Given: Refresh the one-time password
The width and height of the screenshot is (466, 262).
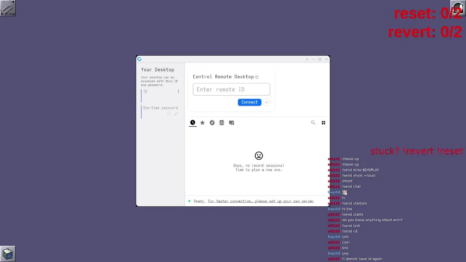Looking at the screenshot, I should (x=169, y=114).
